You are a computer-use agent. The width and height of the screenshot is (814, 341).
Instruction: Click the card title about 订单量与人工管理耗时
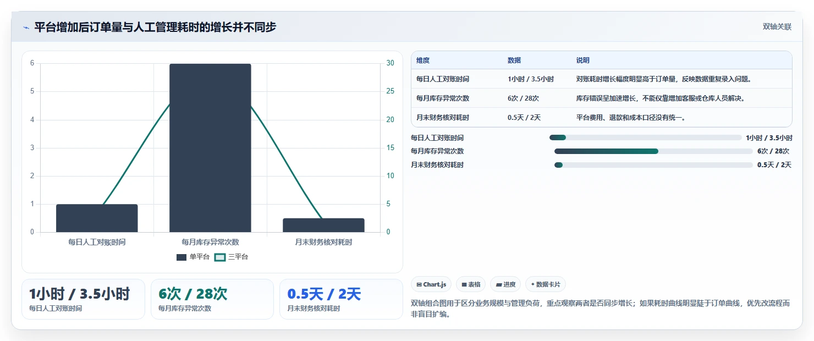[x=155, y=27]
